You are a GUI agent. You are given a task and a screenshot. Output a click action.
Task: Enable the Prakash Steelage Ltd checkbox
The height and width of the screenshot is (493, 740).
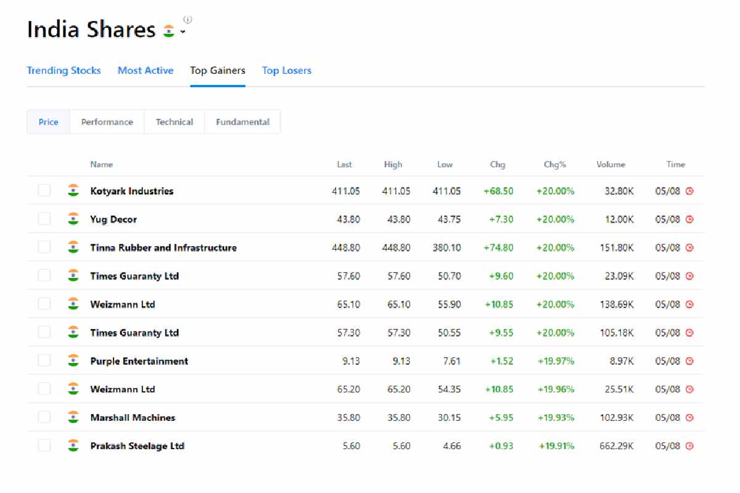pos(44,446)
